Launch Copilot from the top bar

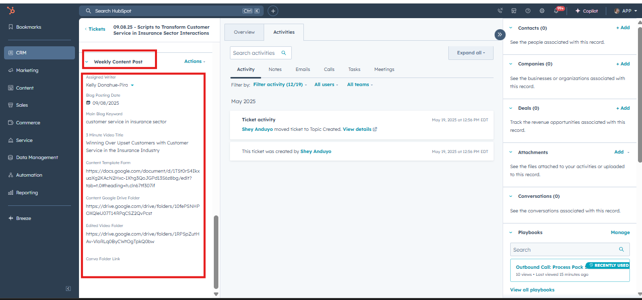(x=587, y=11)
